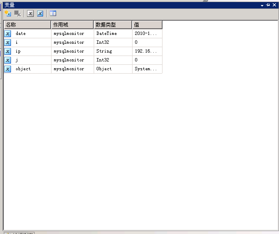Click the Add Variable toolbar icon
This screenshot has height=234, width=279.
coord(8,13)
